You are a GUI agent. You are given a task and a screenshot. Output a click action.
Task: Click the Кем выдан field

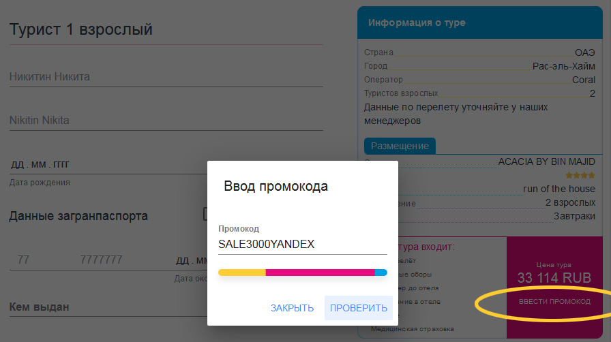pos(102,307)
